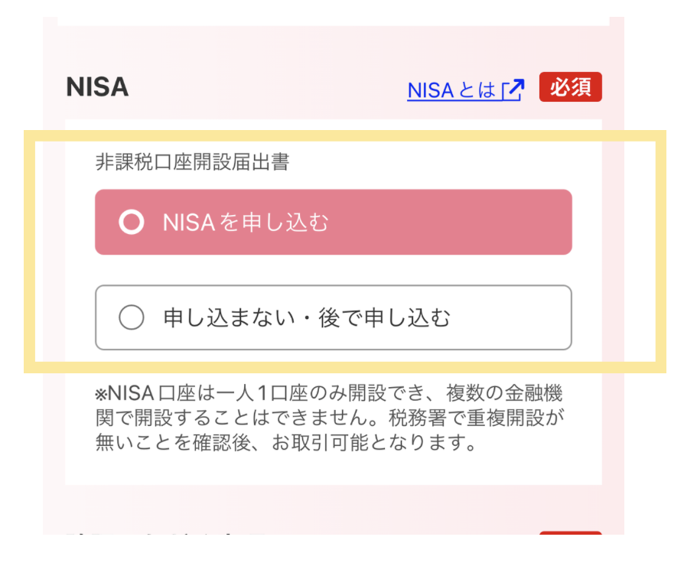Click the red 必須 badge
684x563 pixels.
click(571, 86)
